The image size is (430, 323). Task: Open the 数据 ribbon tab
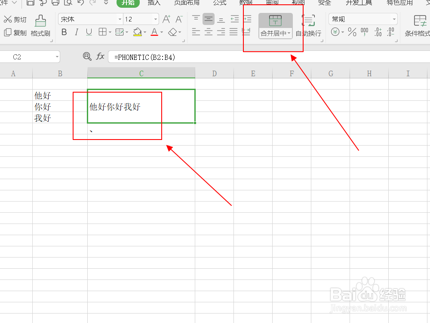pyautogui.click(x=246, y=3)
